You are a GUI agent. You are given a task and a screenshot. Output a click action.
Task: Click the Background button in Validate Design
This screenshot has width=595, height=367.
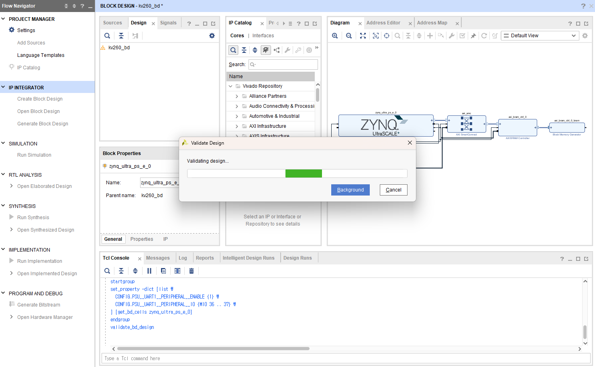350,190
